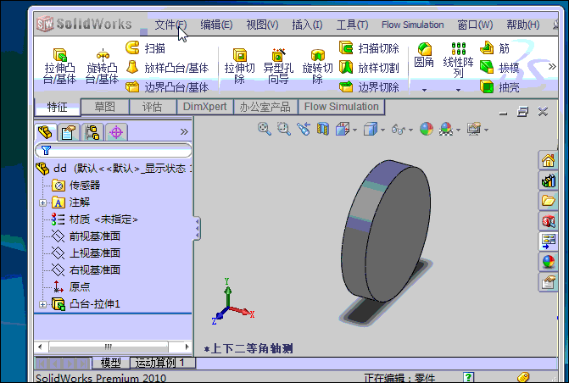This screenshot has width=569, height=383.
Task: Select the Linear Pattern (线性阵列) tool
Action: tap(458, 60)
